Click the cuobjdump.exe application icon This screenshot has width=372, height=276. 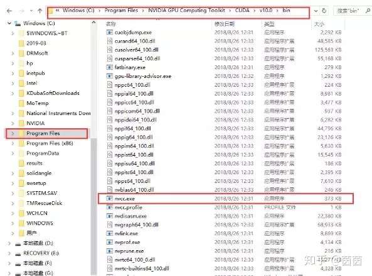point(109,32)
